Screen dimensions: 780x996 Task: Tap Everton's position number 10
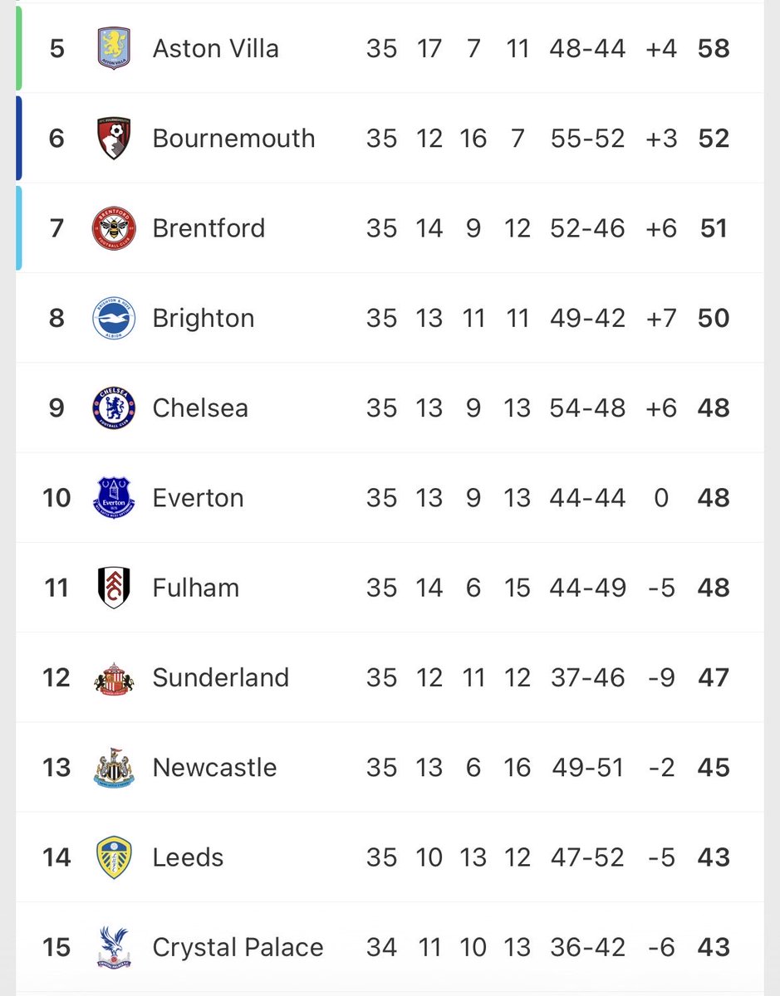(x=56, y=498)
